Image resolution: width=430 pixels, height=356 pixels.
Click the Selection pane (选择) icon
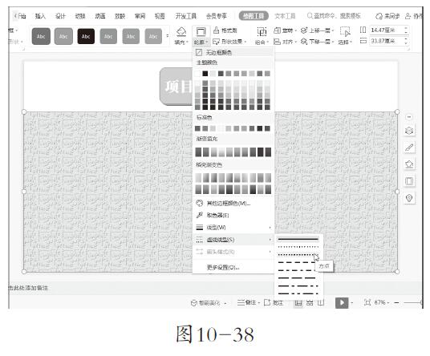[345, 32]
